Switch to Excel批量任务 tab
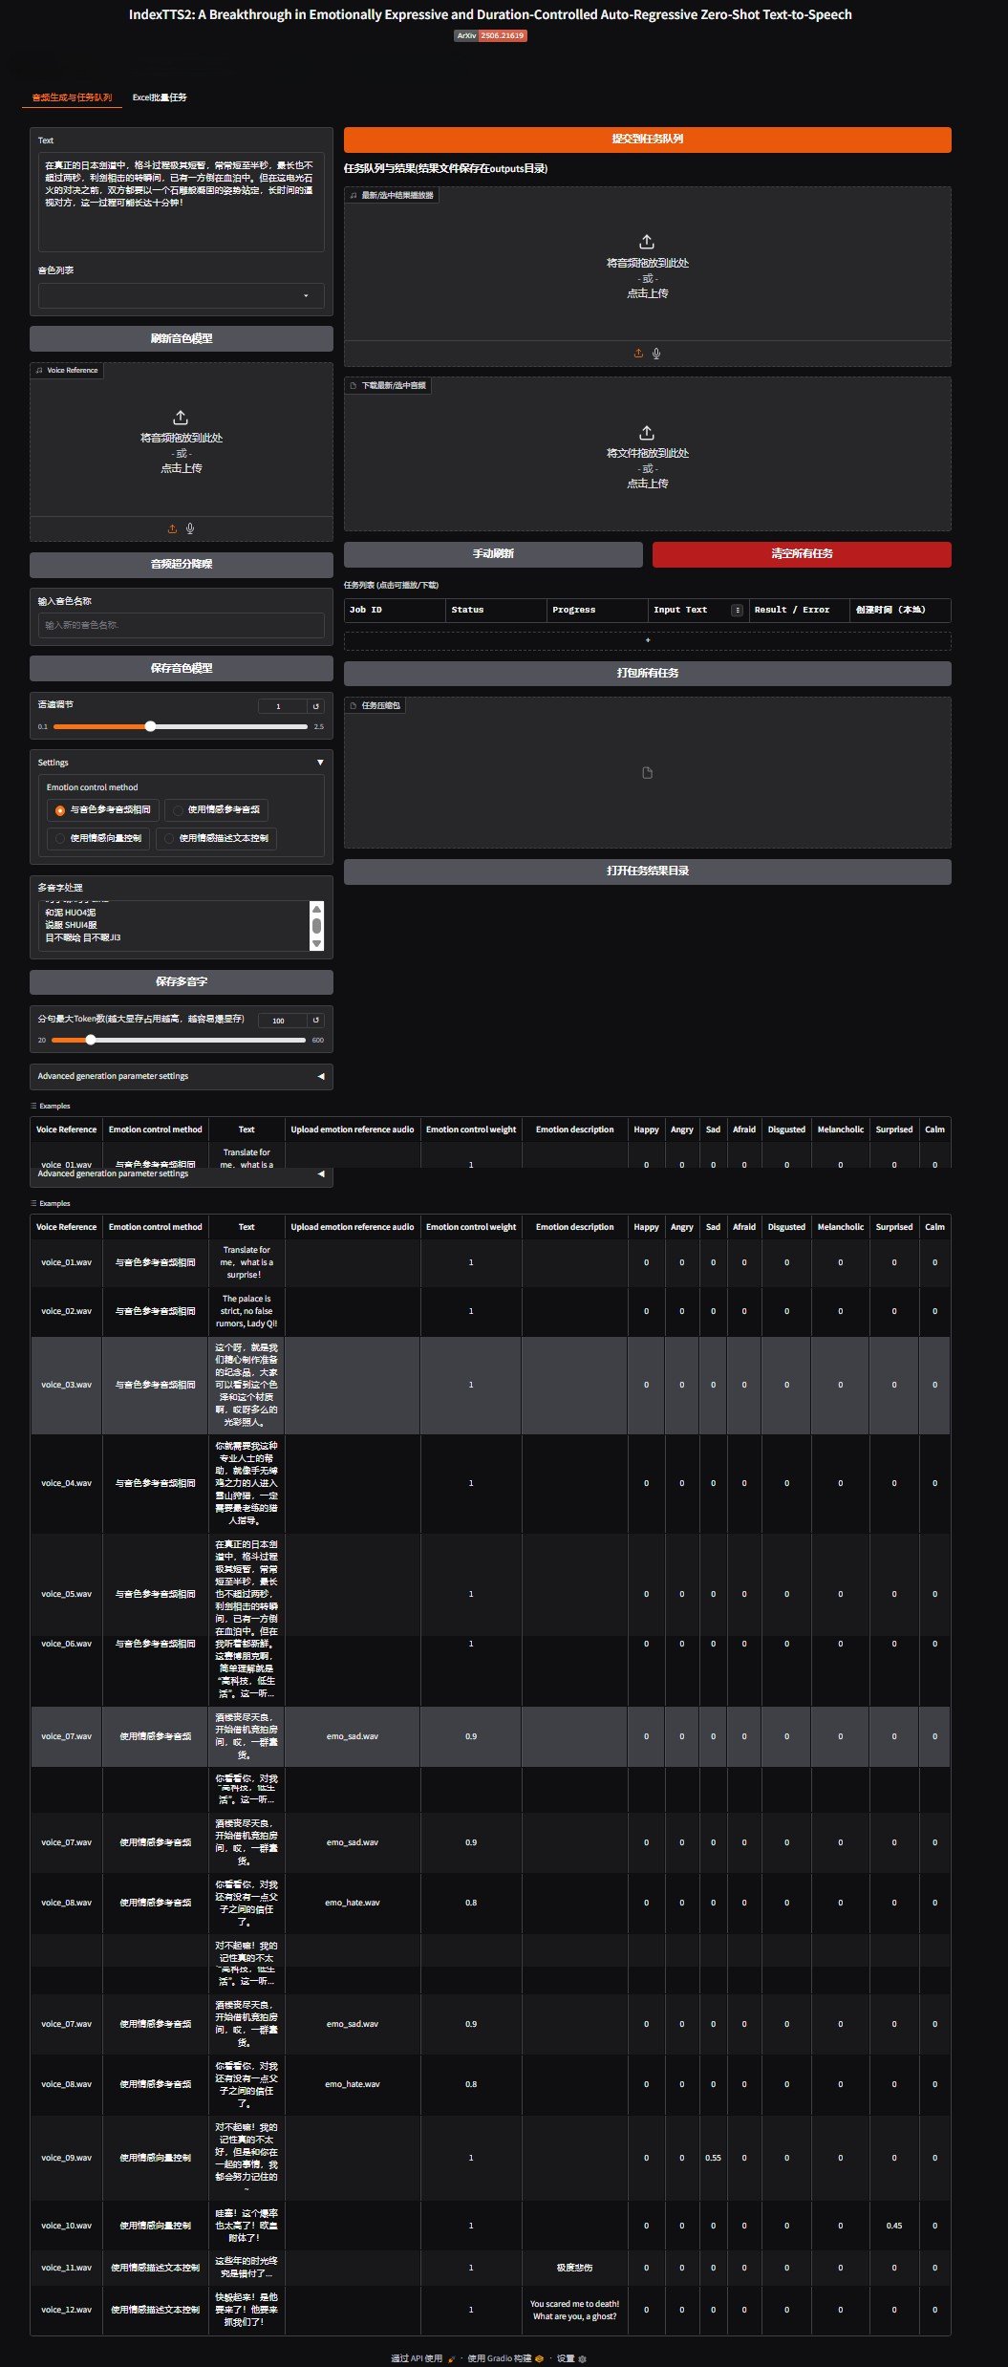Viewport: 1008px width, 2367px height. click(x=160, y=97)
